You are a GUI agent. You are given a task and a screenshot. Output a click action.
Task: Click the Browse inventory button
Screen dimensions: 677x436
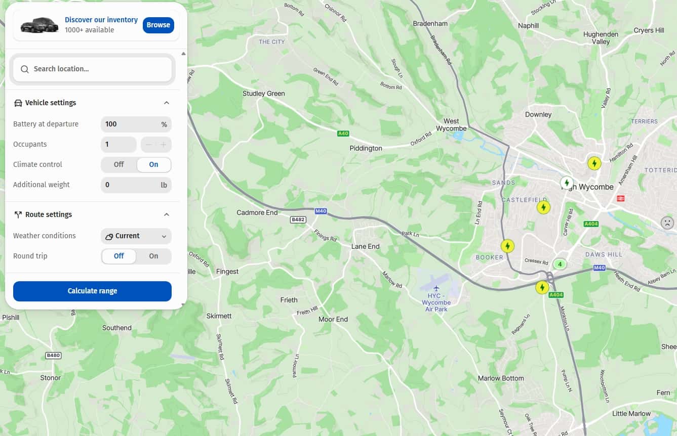(158, 25)
